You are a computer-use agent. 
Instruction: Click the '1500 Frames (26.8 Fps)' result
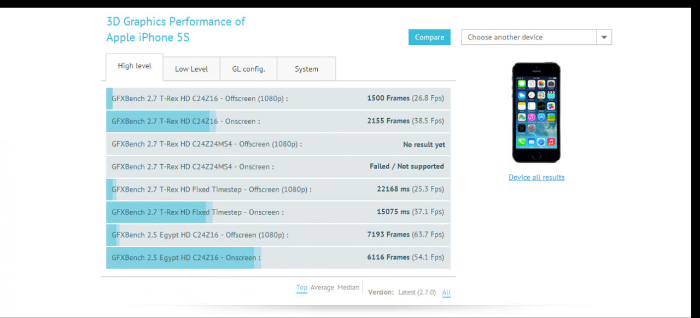click(405, 99)
